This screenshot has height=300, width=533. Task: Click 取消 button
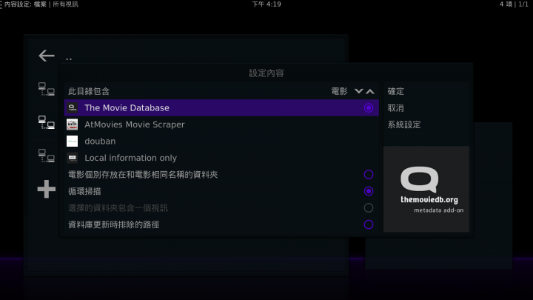[426, 108]
